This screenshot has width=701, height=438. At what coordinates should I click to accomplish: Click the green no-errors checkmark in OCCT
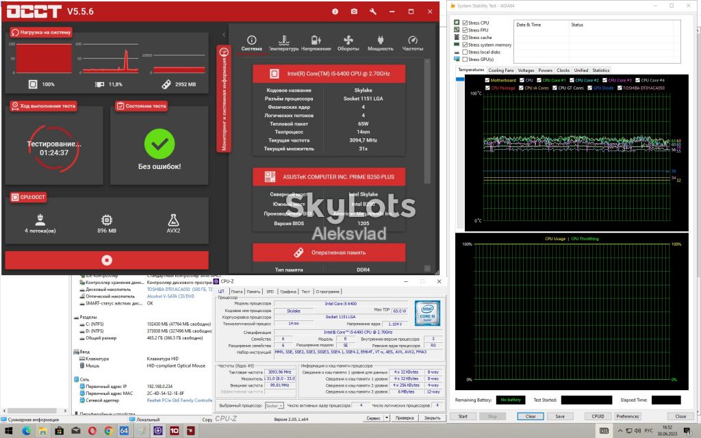160,144
